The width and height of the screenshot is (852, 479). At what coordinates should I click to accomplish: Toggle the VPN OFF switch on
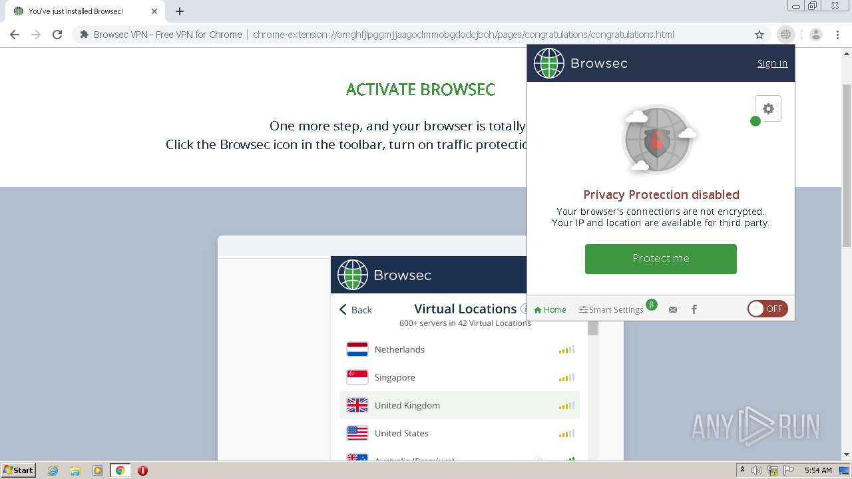pos(767,309)
